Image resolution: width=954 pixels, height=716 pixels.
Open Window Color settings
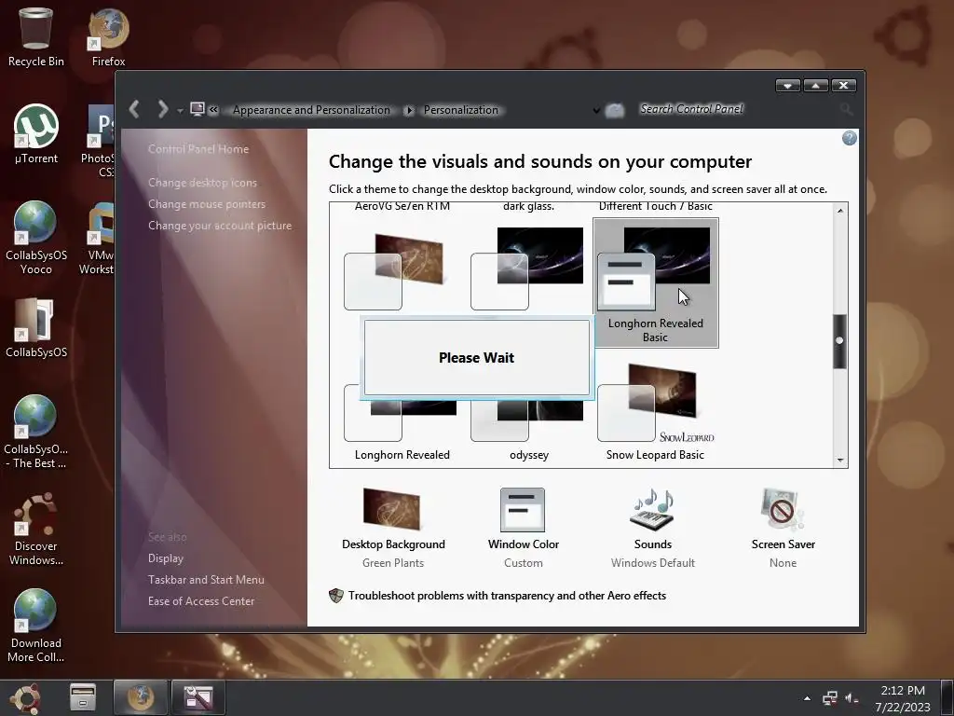point(524,528)
